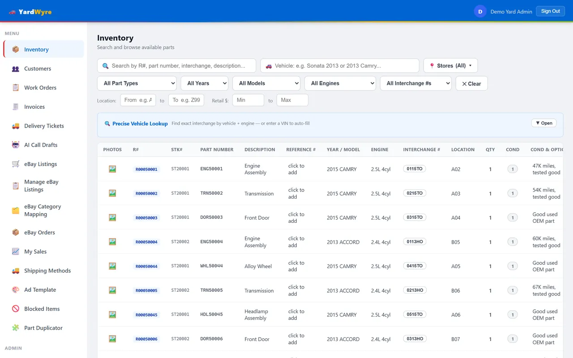Expand the All Part Types dropdown

coord(137,83)
